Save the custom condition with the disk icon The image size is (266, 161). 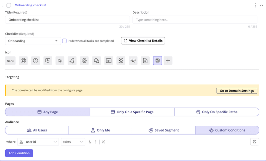click(254, 142)
